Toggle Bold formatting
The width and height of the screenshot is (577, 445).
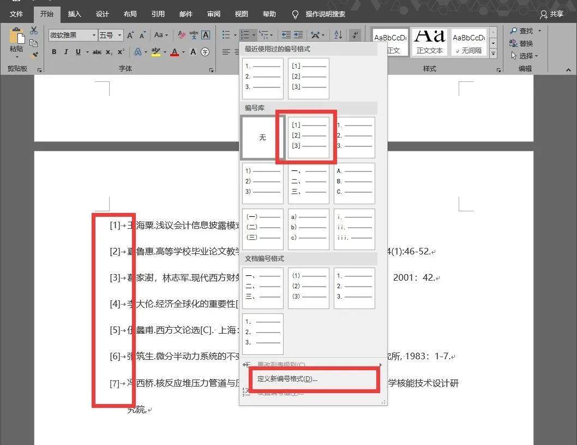(54, 52)
